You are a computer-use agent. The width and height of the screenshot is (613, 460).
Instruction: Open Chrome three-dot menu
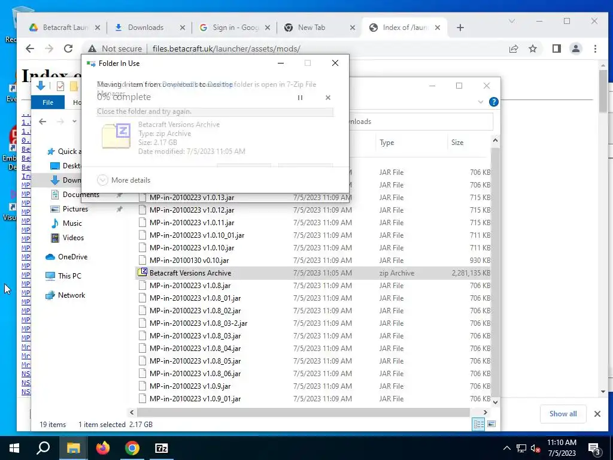[x=595, y=49]
